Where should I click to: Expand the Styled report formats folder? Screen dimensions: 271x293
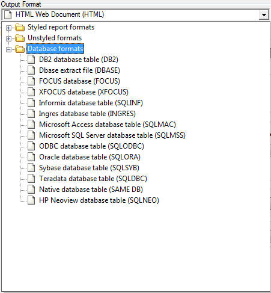point(8,28)
